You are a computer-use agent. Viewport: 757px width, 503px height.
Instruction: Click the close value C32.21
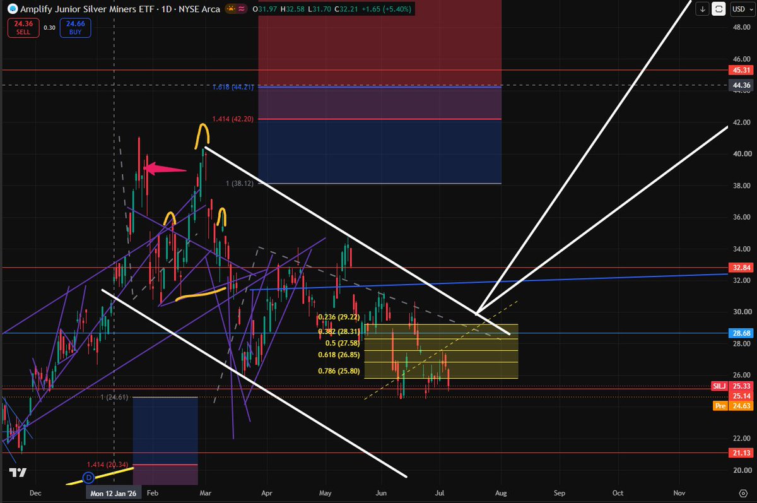[x=346, y=9]
